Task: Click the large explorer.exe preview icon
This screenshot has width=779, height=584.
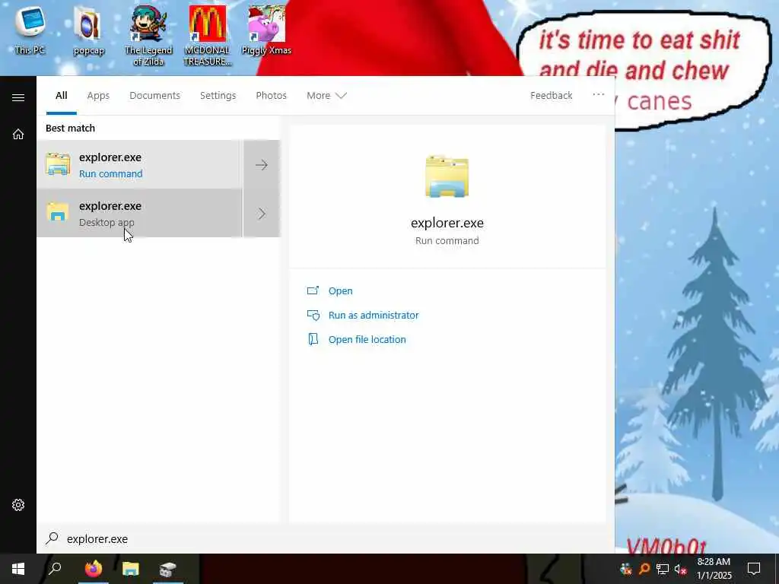Action: click(447, 176)
